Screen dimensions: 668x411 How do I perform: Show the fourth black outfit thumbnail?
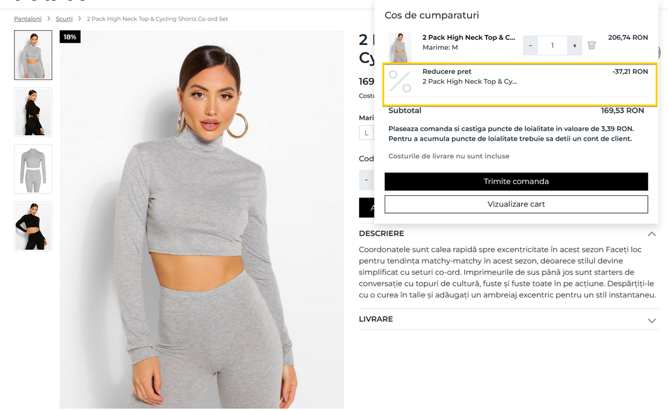[x=33, y=226]
